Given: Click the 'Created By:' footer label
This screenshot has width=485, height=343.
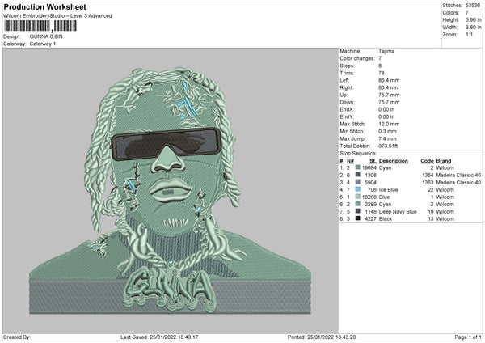Looking at the screenshot, I should click(x=17, y=337).
